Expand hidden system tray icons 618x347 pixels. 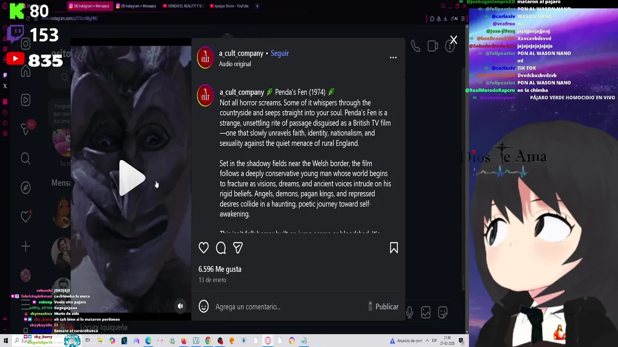(427, 341)
